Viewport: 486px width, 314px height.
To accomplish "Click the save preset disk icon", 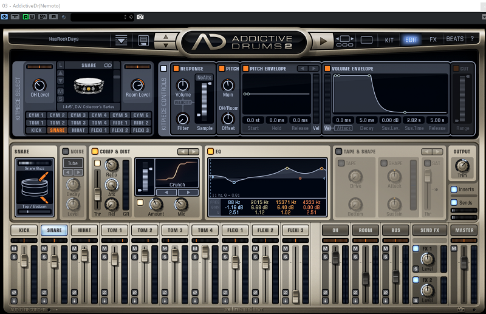I will tap(143, 40).
